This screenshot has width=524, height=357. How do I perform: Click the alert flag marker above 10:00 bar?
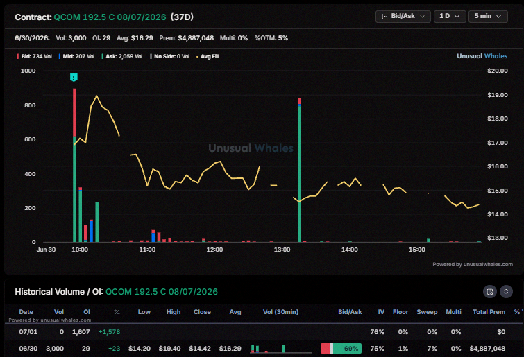(x=74, y=78)
